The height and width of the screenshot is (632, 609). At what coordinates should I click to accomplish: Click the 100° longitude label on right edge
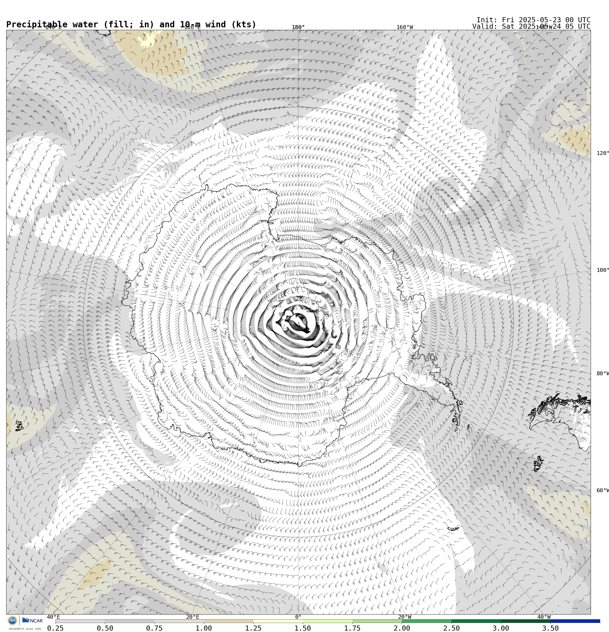(x=603, y=270)
